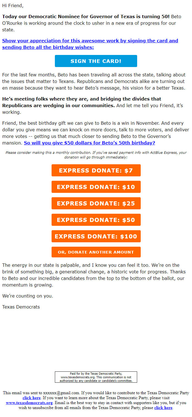Select OR, DONATE ANOTHER AMOUNT
This screenshot has height=417, width=192.
click(x=96, y=252)
